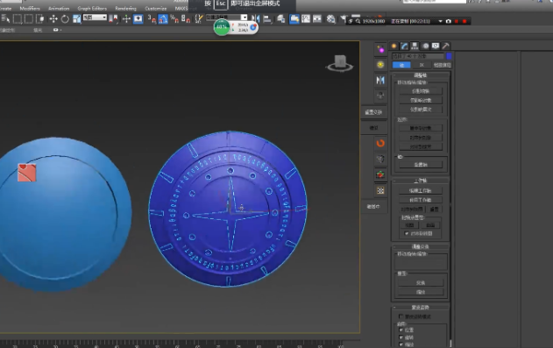Open the Rendering menu
The image size is (553, 348).
[x=125, y=9]
